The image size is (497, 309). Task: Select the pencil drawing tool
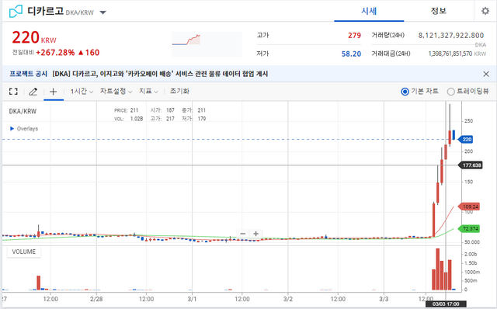33,92
